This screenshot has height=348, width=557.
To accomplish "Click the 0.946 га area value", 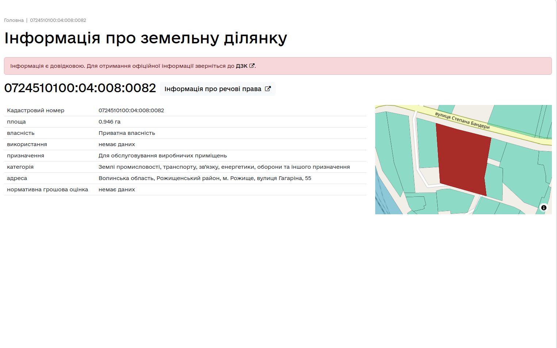I will (109, 122).
